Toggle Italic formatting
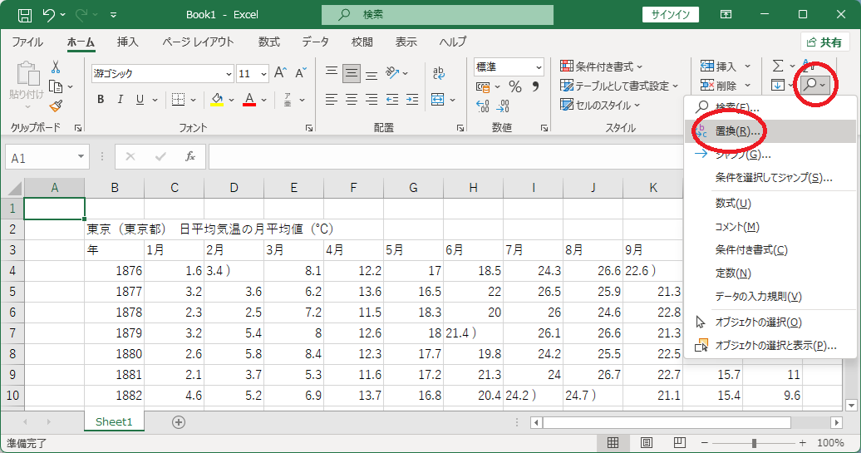 click(x=121, y=100)
